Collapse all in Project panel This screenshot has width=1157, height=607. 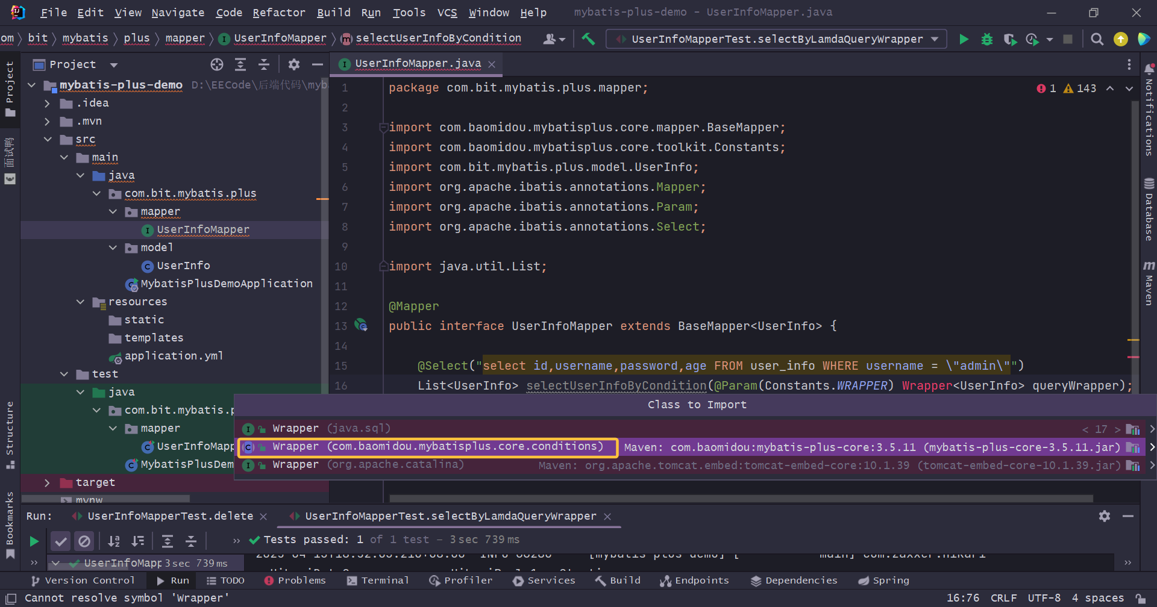(263, 64)
